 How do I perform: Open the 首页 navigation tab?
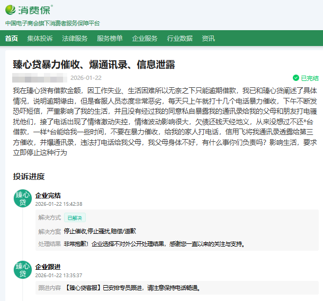click(11, 39)
